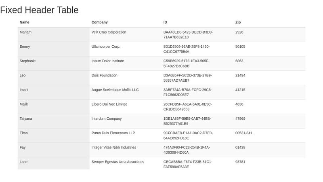This screenshot has width=323, height=182.
Task: Click the Duis Foundation company cell
Action: pos(126,78)
